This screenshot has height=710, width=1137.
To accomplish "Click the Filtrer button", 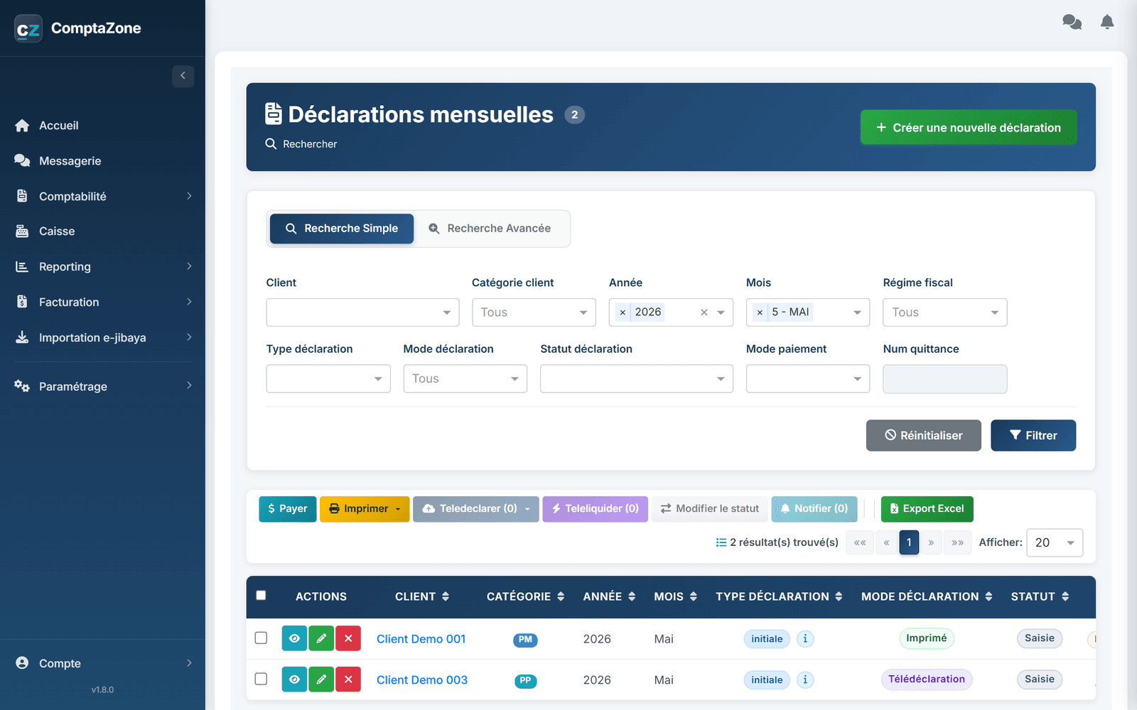I will click(x=1033, y=435).
